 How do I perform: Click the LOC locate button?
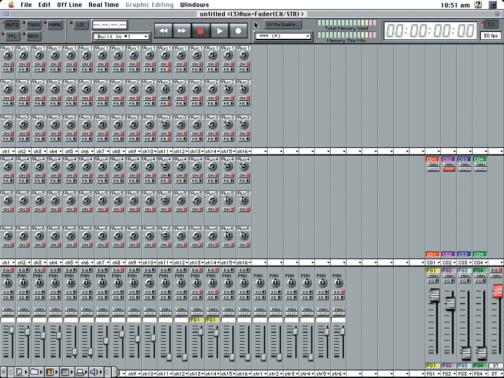pos(81,25)
